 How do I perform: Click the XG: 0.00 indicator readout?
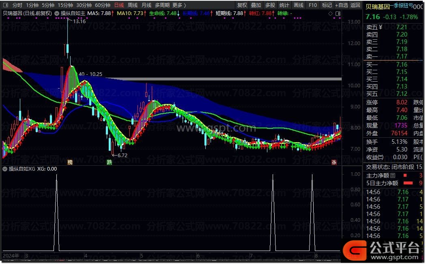47,169
